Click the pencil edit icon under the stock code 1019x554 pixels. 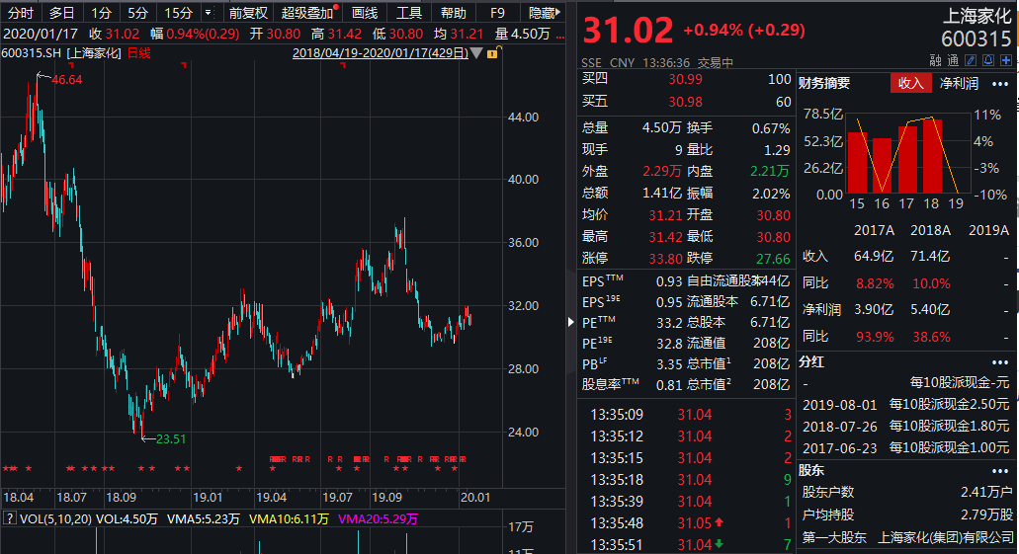pyautogui.click(x=971, y=60)
